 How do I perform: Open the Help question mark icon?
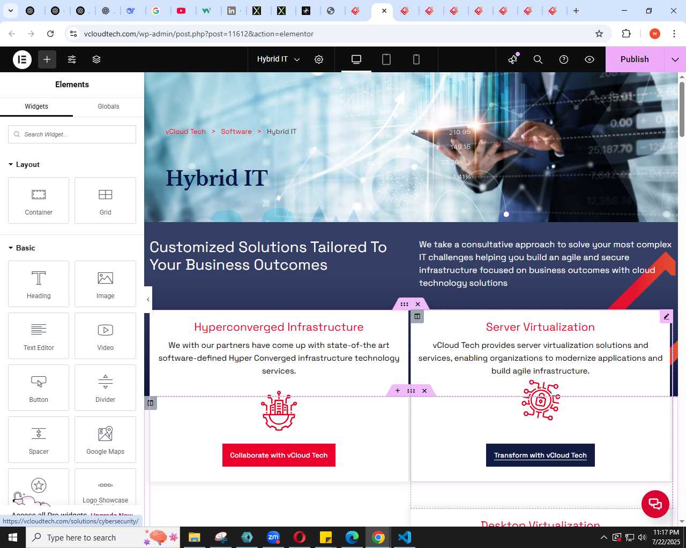(564, 59)
